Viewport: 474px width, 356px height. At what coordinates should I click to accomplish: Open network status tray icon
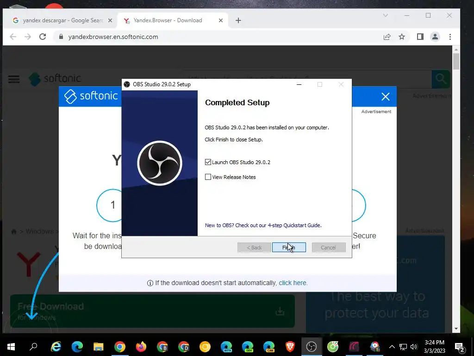(x=403, y=347)
